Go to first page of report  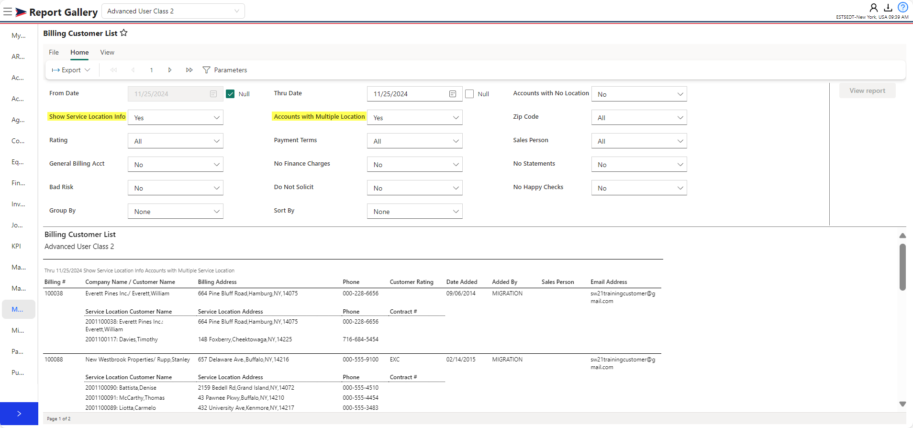pos(114,70)
